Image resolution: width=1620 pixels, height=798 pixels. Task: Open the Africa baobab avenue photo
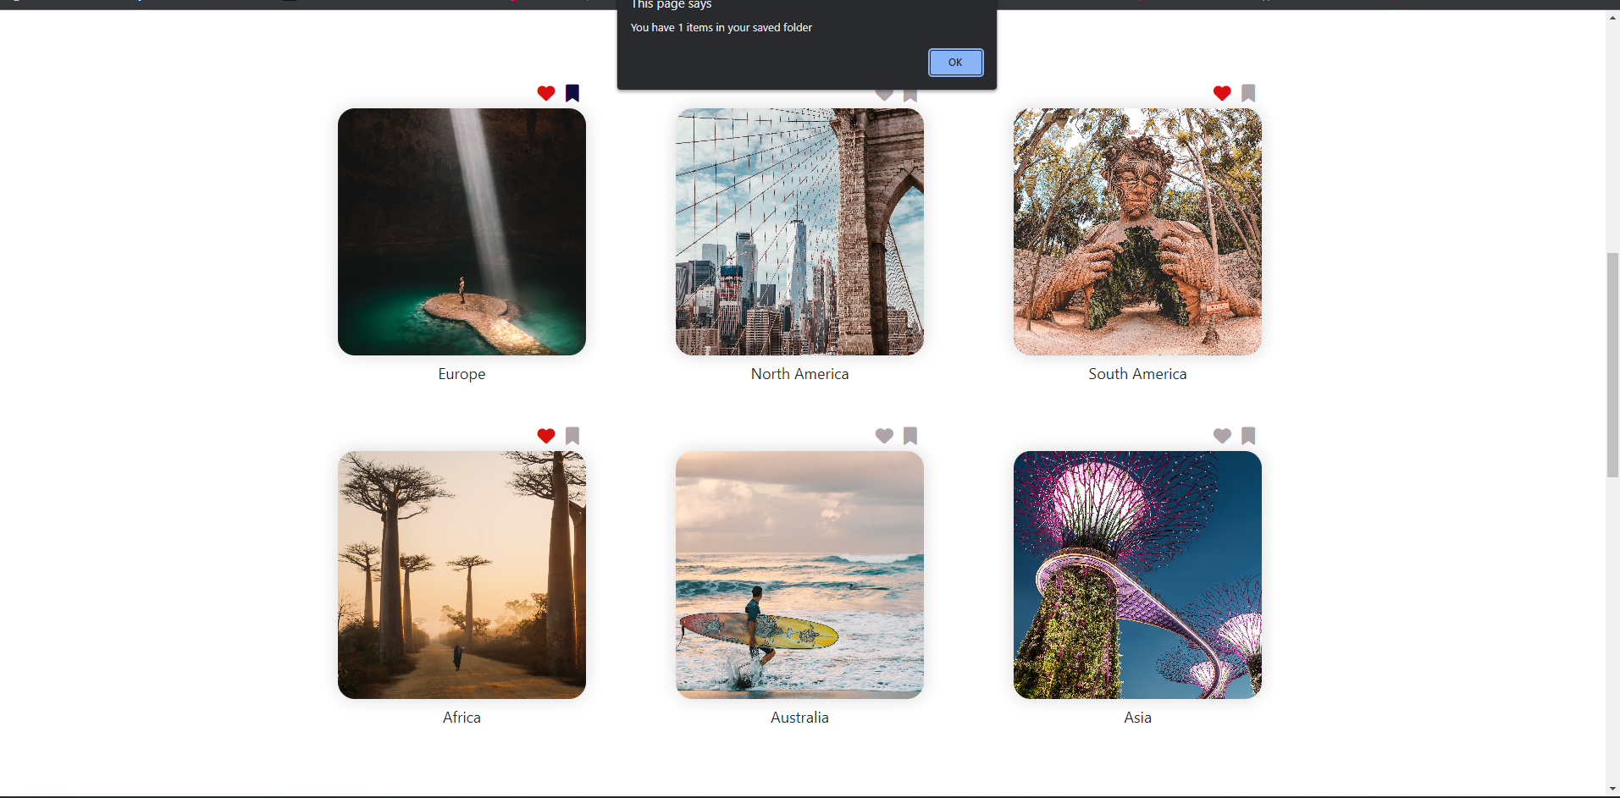[x=461, y=575]
